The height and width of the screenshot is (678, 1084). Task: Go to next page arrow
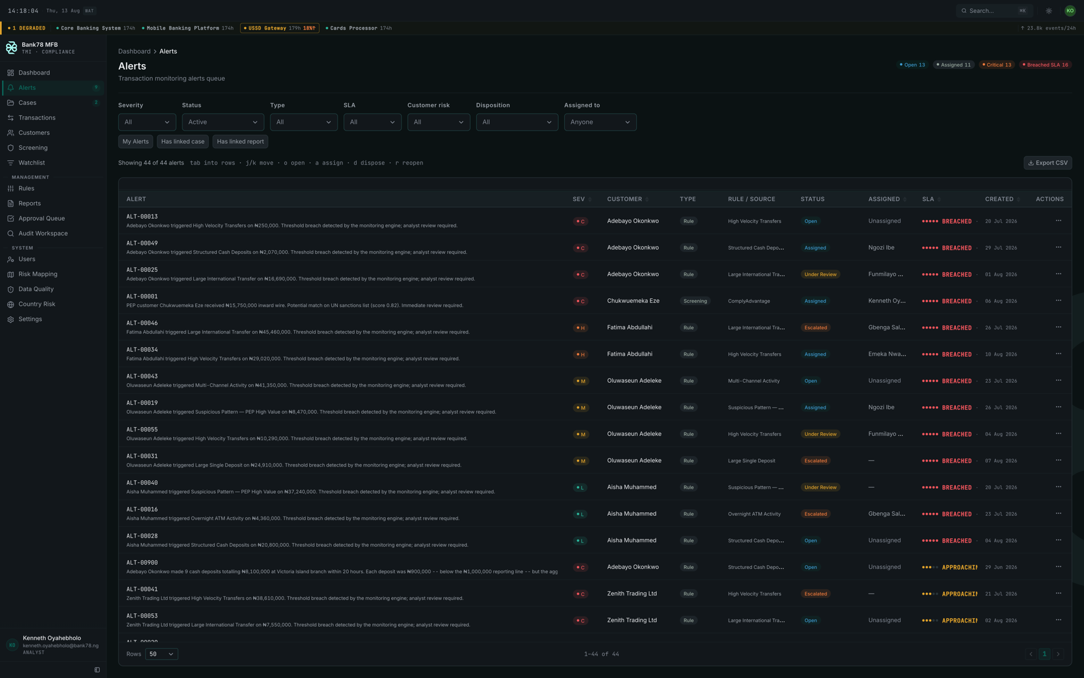tap(1058, 654)
